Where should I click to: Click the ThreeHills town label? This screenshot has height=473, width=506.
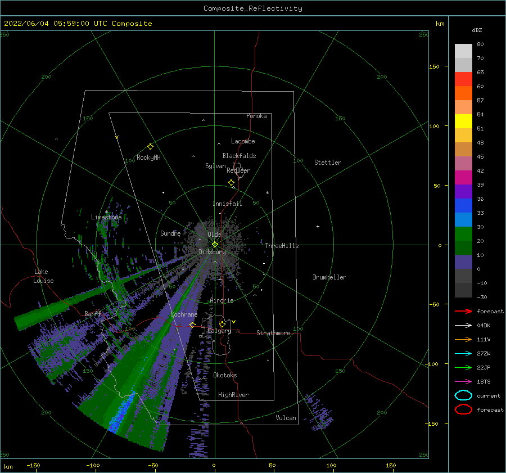[x=282, y=246]
